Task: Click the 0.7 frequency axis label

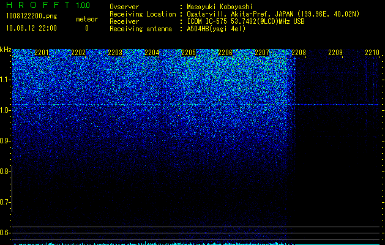Action: (5, 202)
